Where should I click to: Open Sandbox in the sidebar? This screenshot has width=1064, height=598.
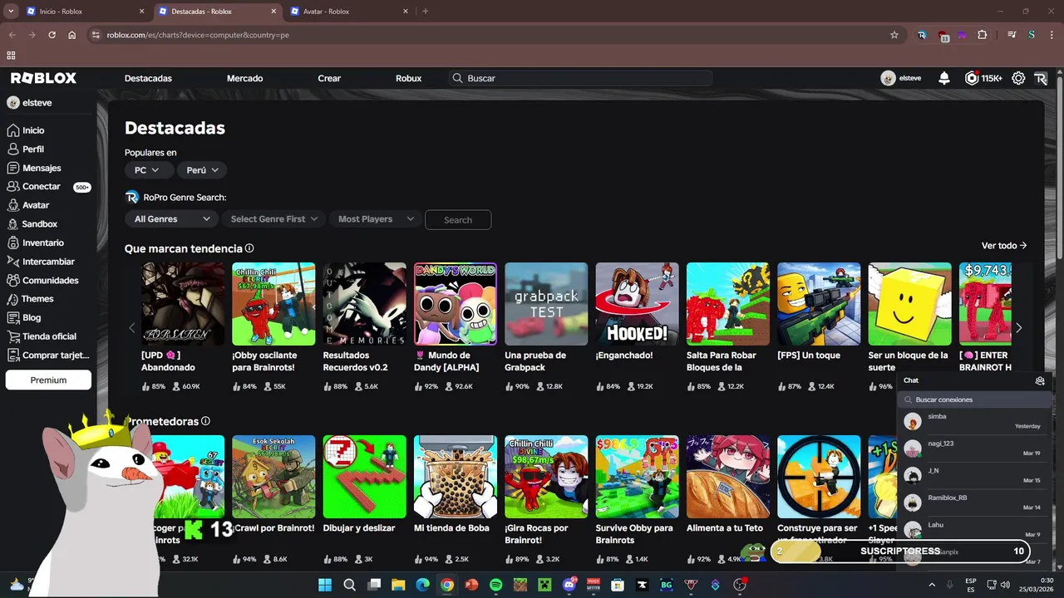[40, 224]
